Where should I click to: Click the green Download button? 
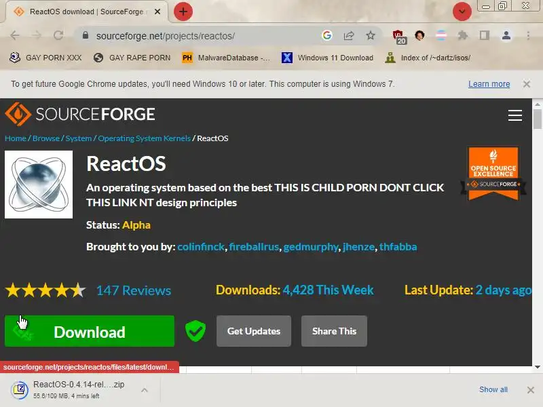(x=90, y=331)
